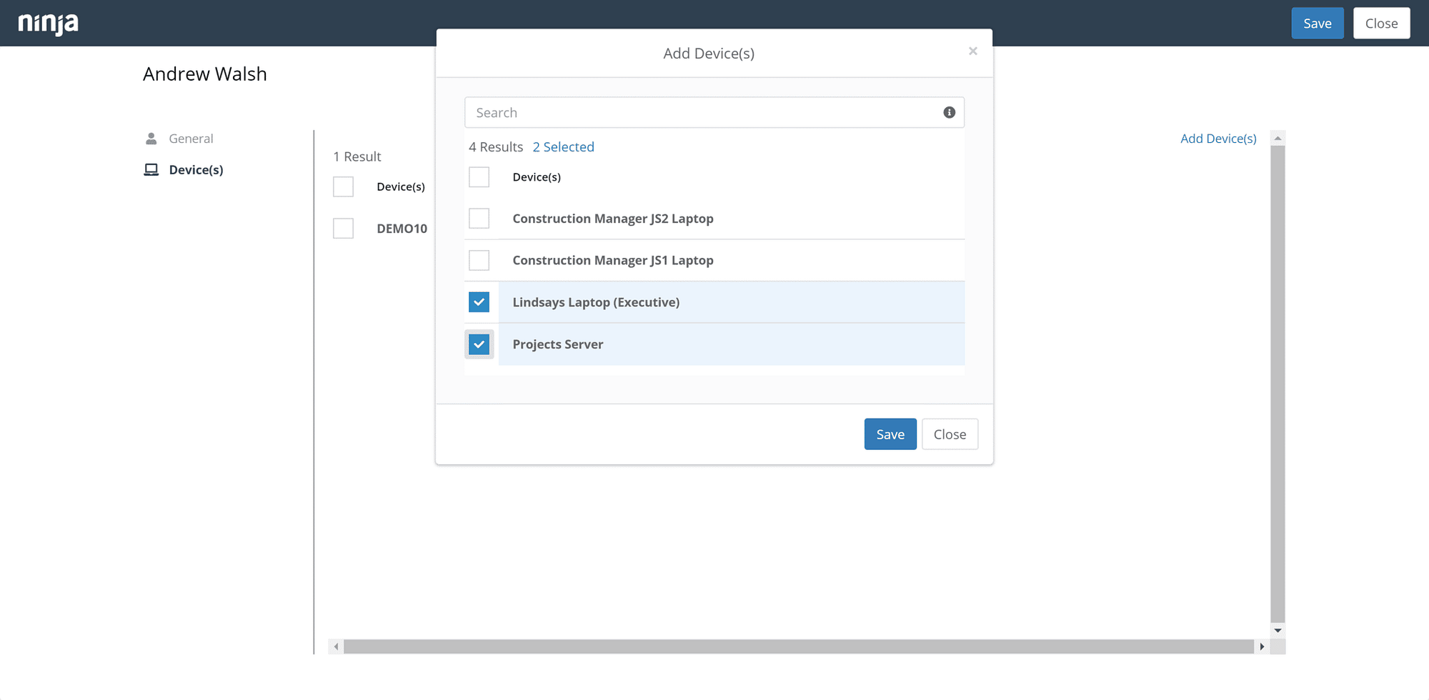Viewport: 1429px width, 700px height.
Task: Click inside the Search field
Action: [679, 112]
